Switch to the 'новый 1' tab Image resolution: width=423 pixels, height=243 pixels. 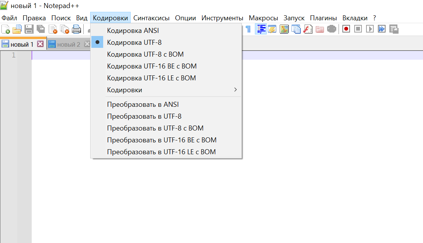pos(22,44)
